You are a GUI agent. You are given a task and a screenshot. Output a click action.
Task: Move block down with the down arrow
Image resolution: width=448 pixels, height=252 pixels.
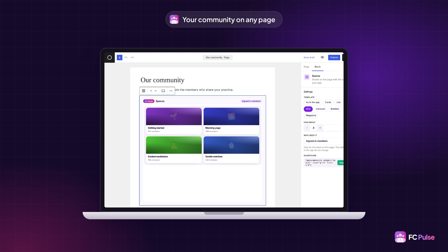[x=156, y=91]
